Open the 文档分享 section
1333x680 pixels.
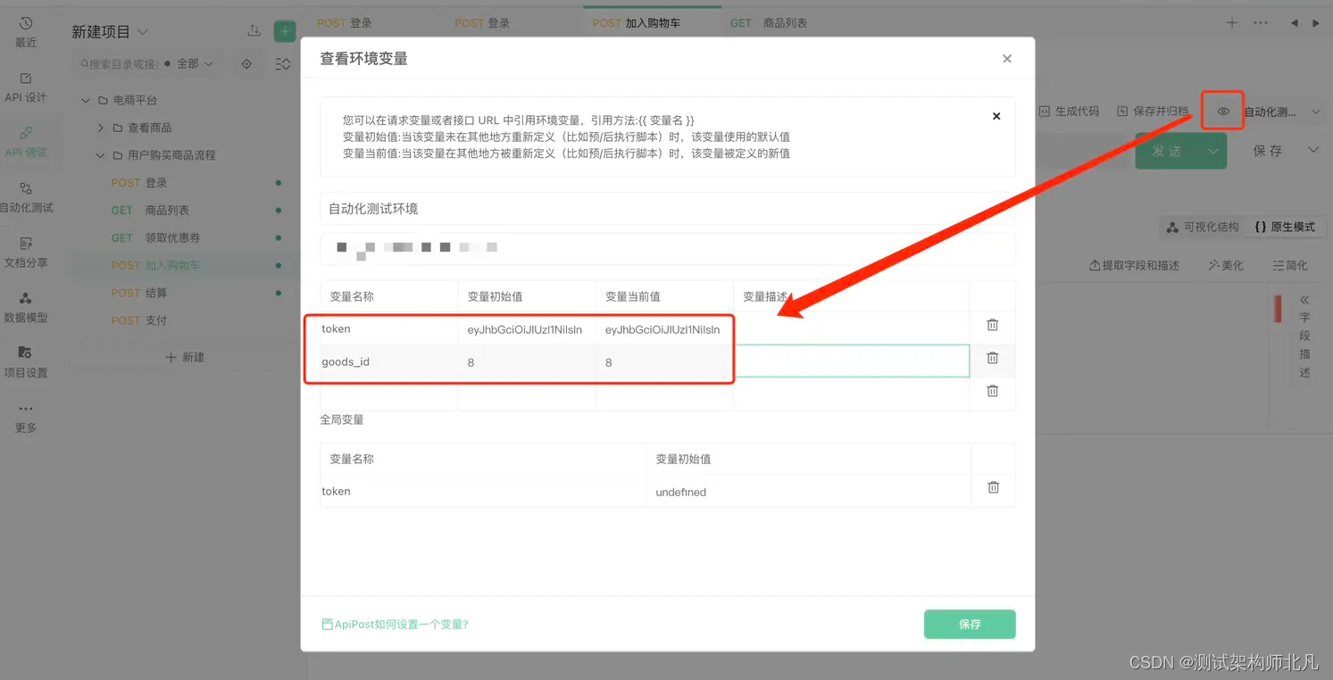point(26,253)
